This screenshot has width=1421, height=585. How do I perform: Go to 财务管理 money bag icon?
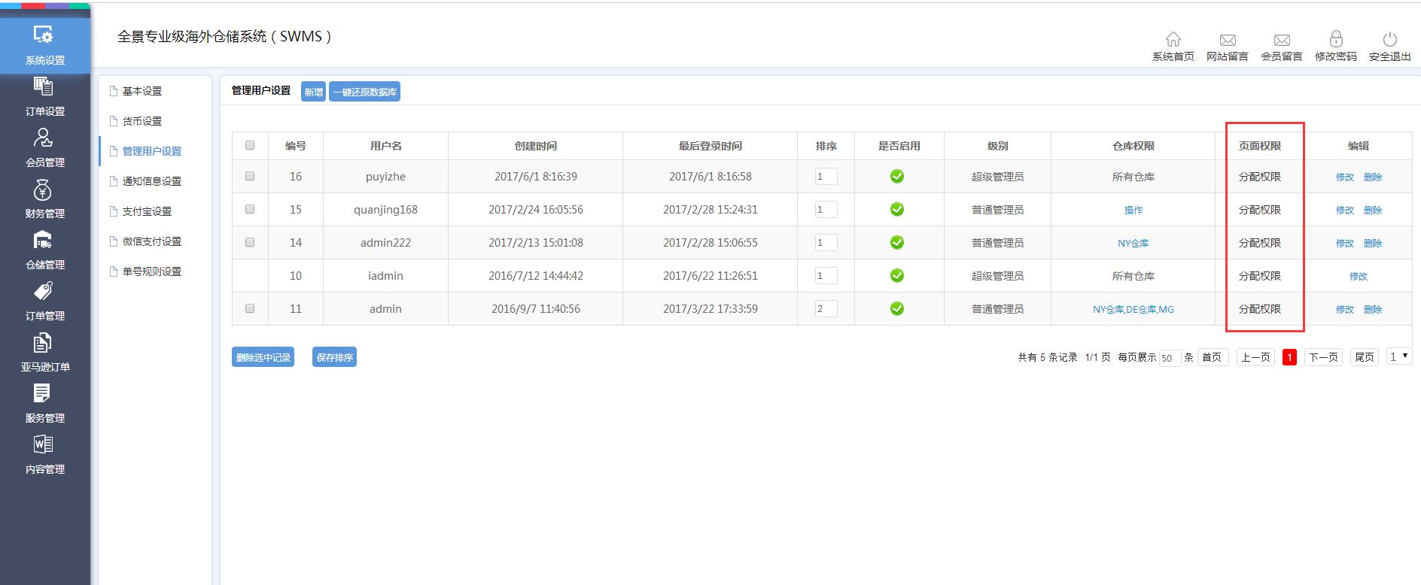click(44, 189)
